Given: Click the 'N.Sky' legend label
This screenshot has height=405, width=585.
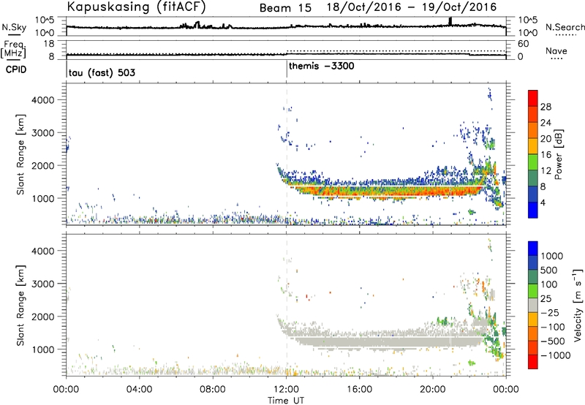Looking at the screenshot, I should (x=14, y=27).
